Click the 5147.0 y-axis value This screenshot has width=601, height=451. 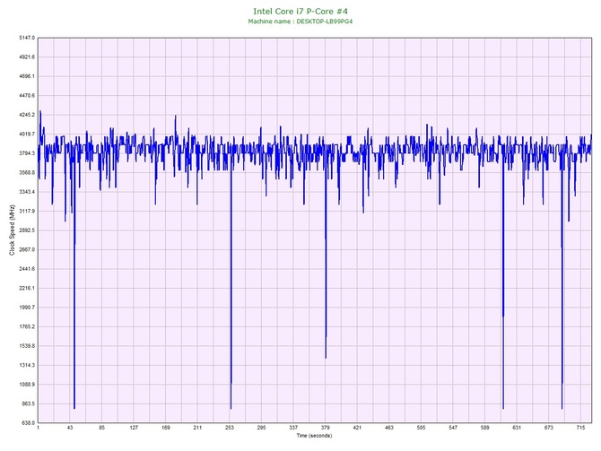(27, 38)
